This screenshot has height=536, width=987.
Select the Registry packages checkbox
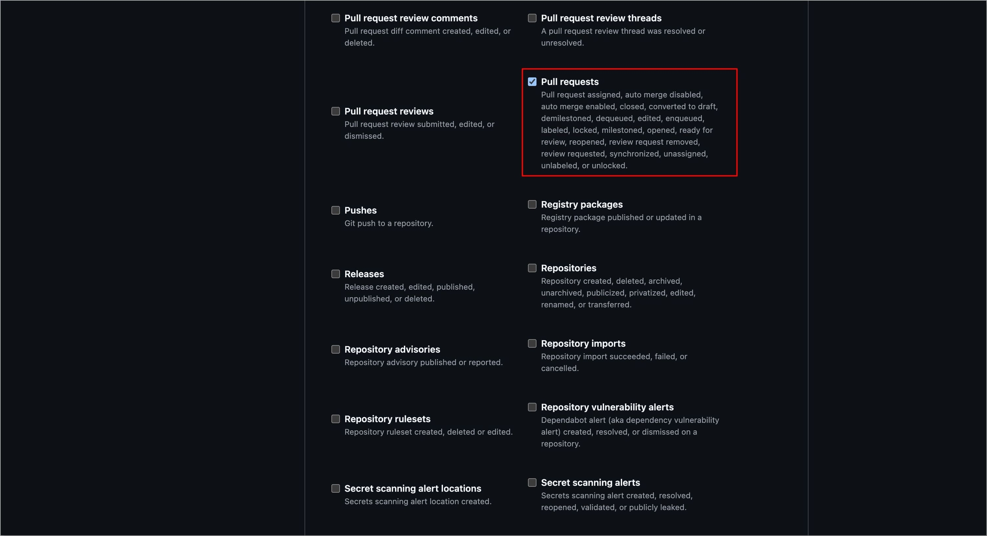coord(532,204)
